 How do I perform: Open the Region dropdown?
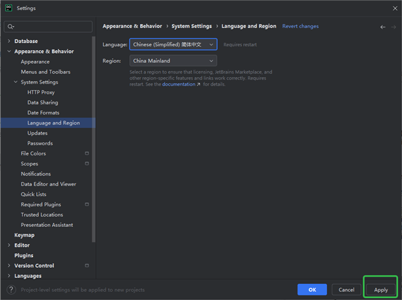174,61
